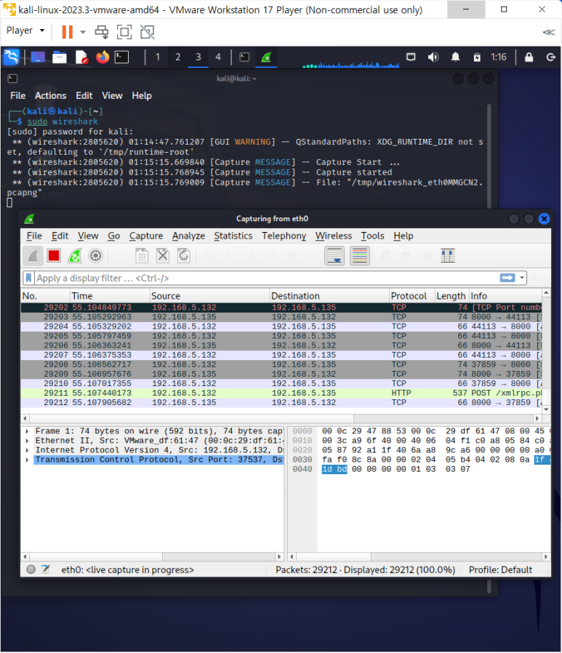
Task: Open file manager from Kali panel
Action: [x=60, y=57]
